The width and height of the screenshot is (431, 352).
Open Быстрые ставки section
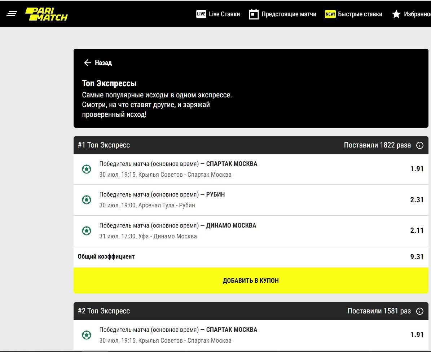(360, 14)
